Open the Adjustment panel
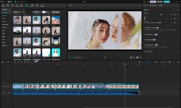The width and height of the screenshot is (181, 108). (42, 5)
